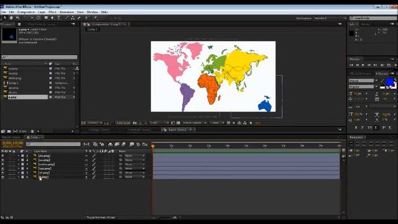Open the Workspace Standard dropdown
Image resolution: width=398 pixels, height=224 pixels.
330,18
